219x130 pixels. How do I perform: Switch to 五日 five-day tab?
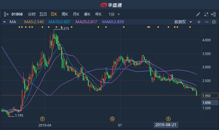pyautogui.click(x=43, y=14)
